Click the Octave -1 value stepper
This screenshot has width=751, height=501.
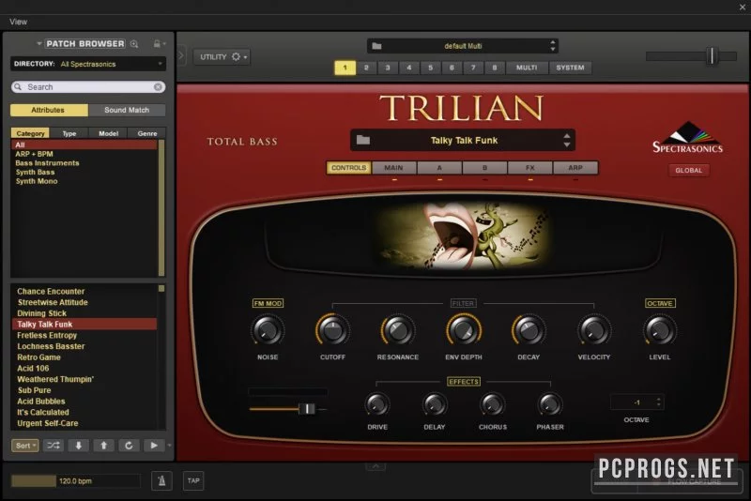point(659,402)
